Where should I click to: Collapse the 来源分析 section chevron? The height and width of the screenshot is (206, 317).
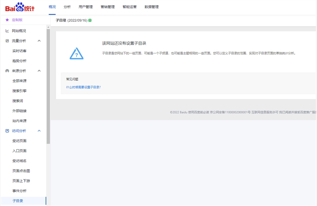[39, 71]
